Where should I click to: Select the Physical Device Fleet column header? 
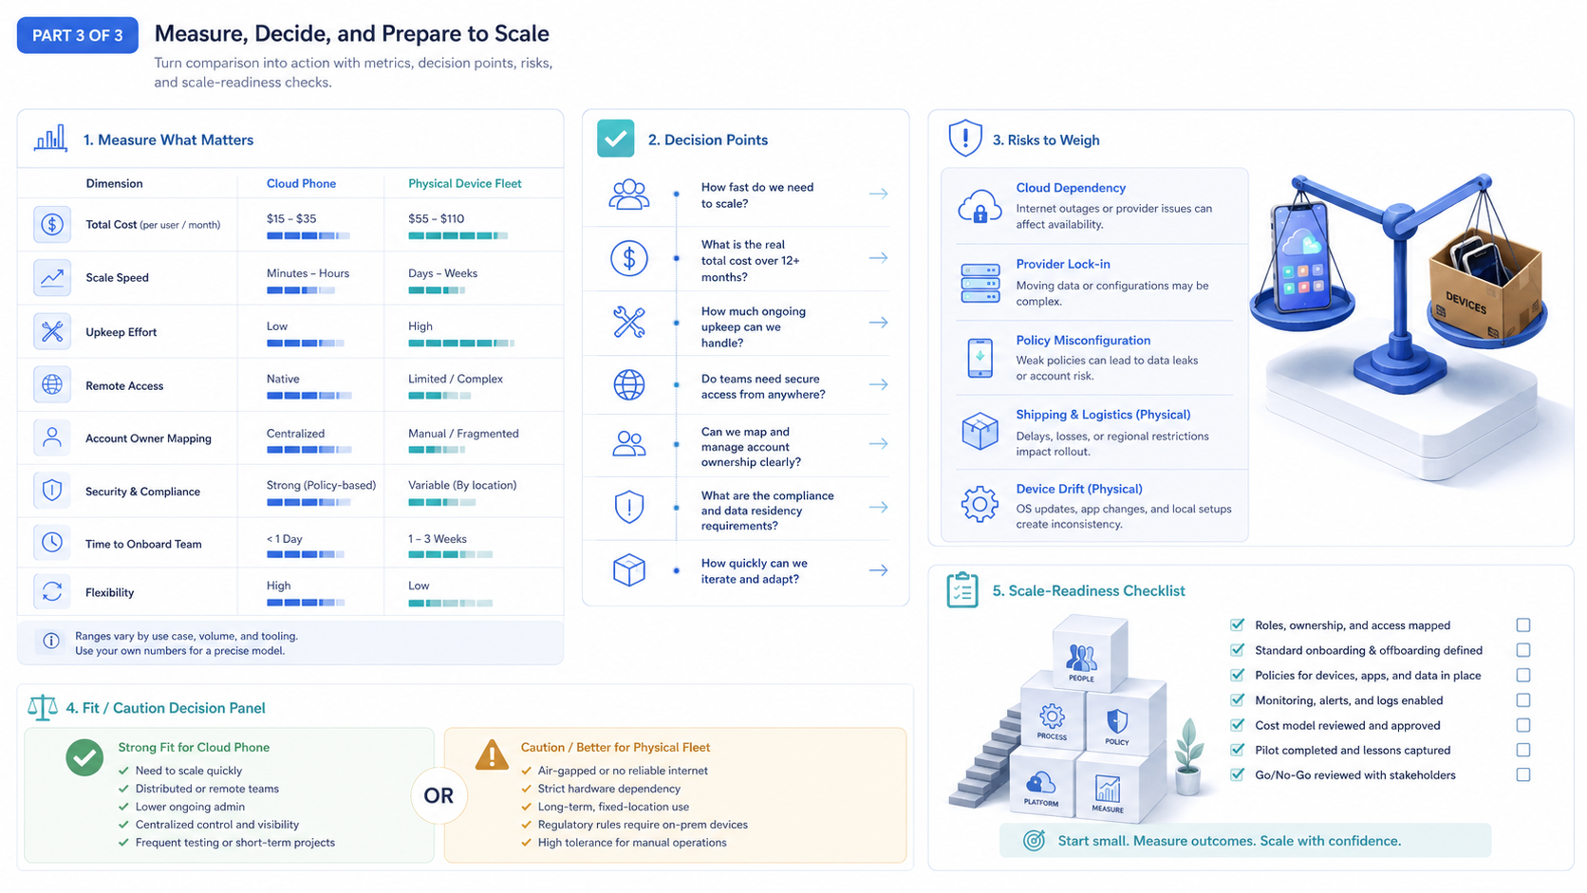point(465,184)
